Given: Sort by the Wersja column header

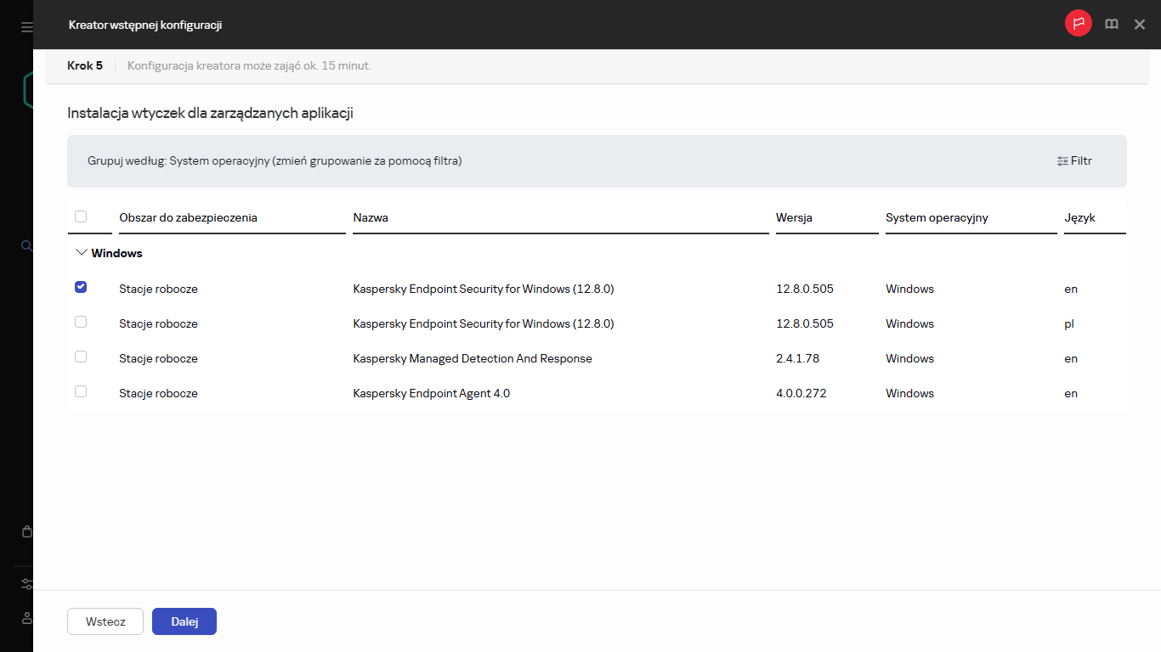Looking at the screenshot, I should (x=794, y=217).
